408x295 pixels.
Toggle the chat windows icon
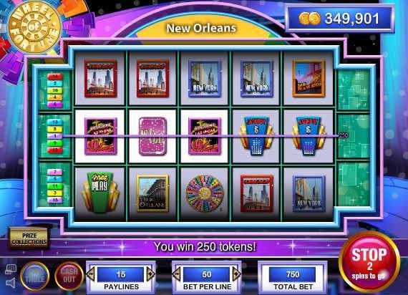click(11, 269)
